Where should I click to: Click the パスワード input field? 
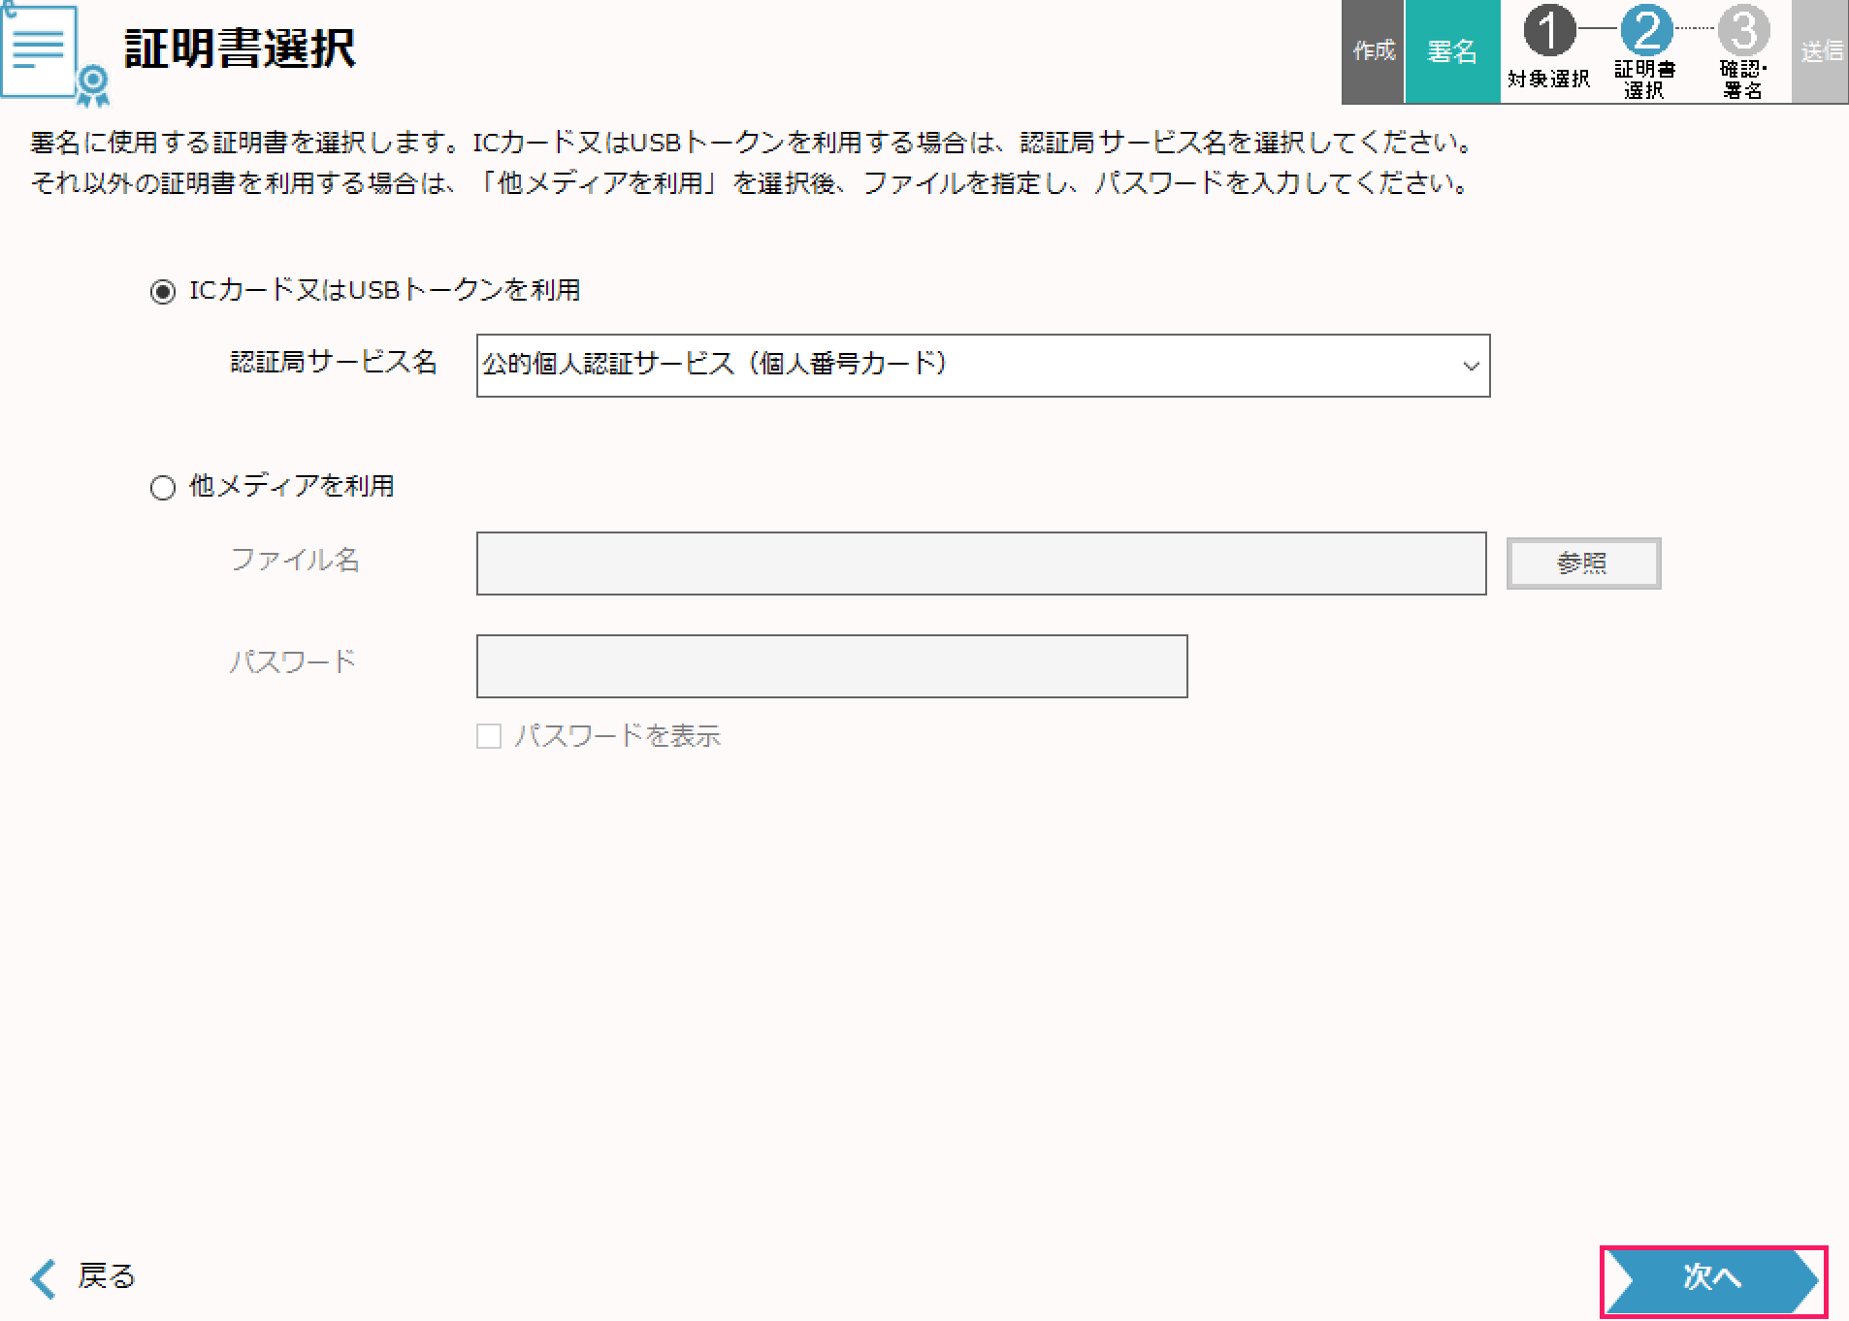[831, 666]
